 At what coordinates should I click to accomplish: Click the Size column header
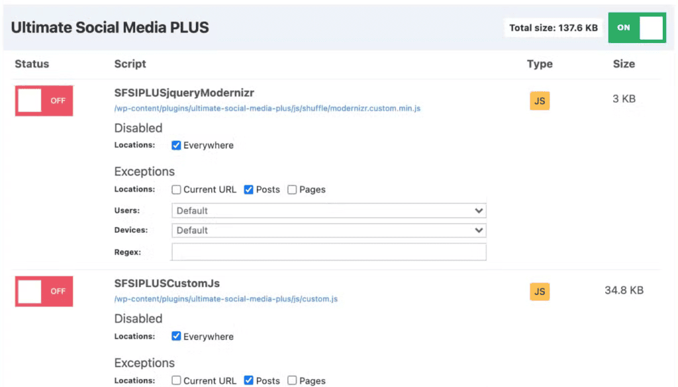click(x=624, y=64)
